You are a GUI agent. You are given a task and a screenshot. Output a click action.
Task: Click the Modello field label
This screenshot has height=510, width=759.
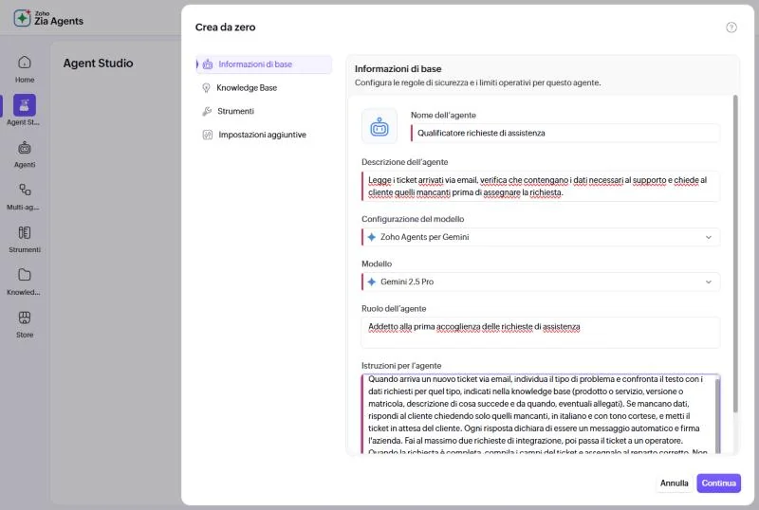point(377,264)
